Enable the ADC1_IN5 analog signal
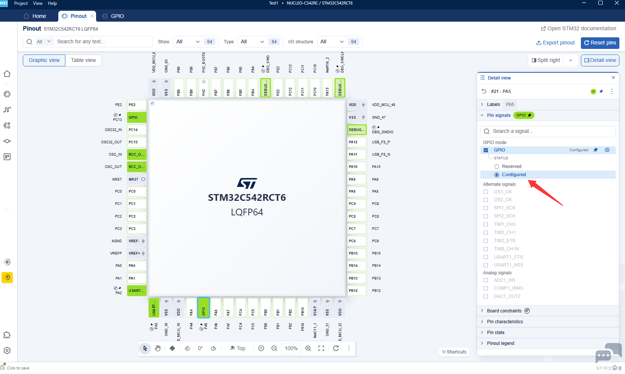The height and width of the screenshot is (374, 625). pos(486,280)
